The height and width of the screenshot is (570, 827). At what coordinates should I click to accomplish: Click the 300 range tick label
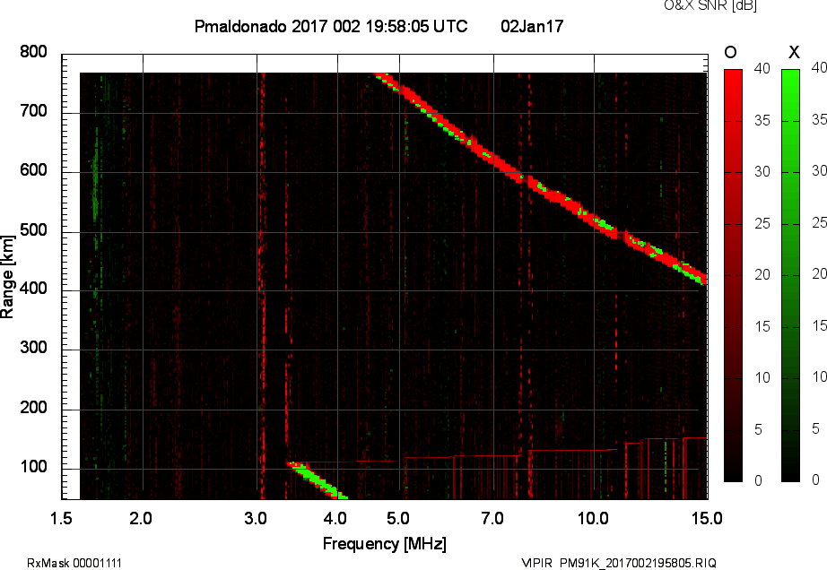coord(34,348)
